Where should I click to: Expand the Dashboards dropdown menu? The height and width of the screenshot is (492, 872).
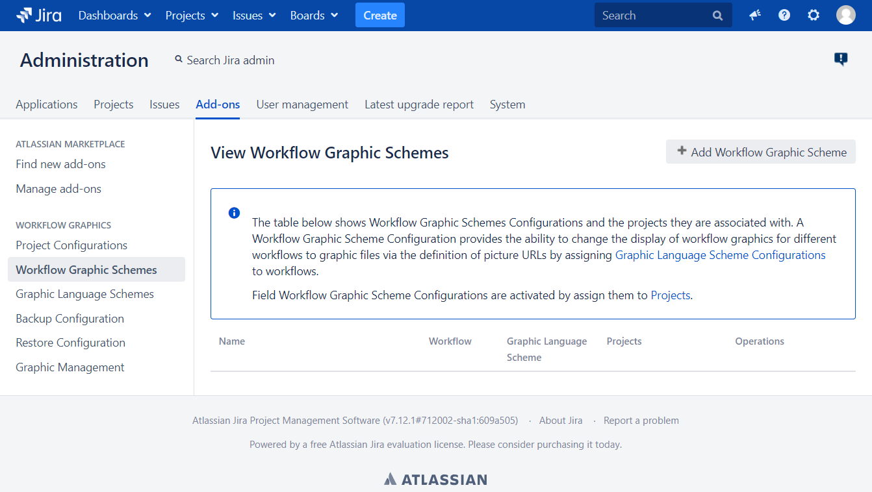coord(114,16)
